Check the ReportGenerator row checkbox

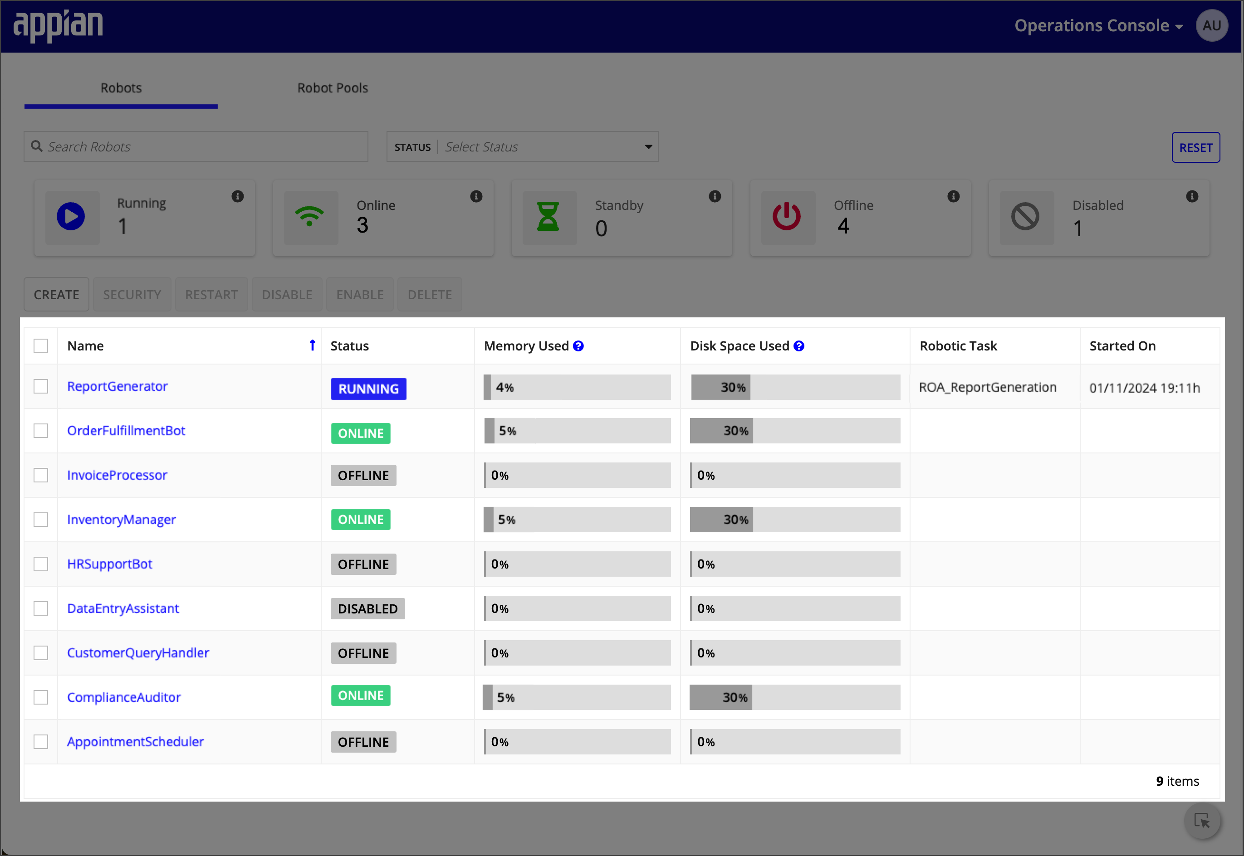pyautogui.click(x=41, y=386)
